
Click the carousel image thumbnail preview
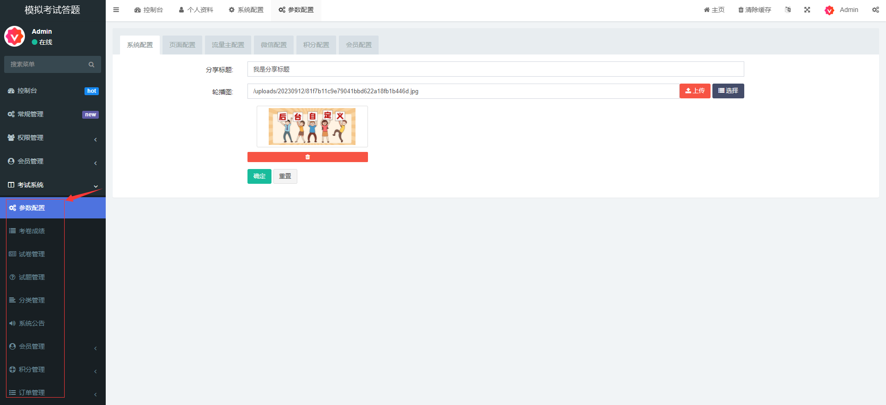point(312,127)
